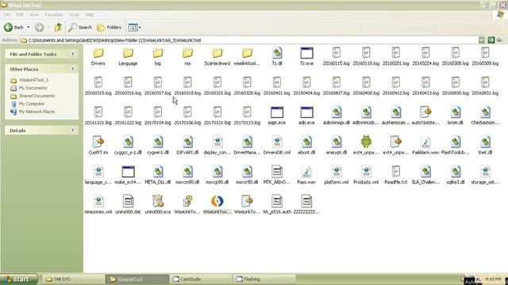Open the res folder

[x=187, y=56]
